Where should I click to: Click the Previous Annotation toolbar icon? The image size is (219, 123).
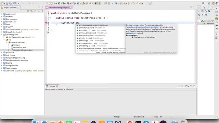point(129,3)
